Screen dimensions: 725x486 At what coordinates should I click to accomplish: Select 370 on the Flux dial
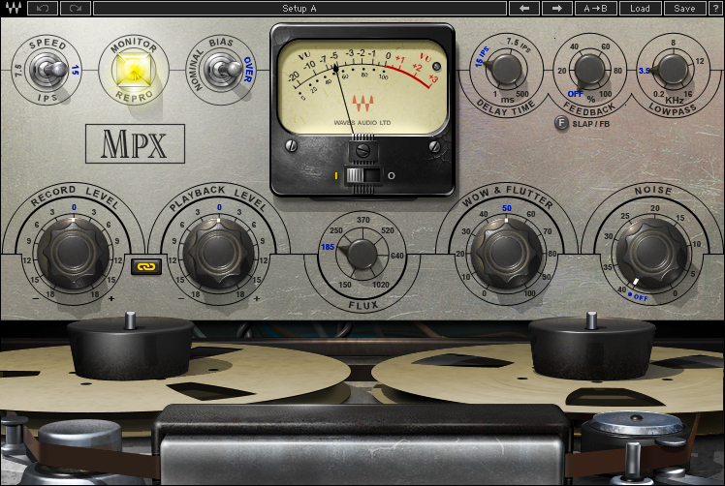(362, 220)
